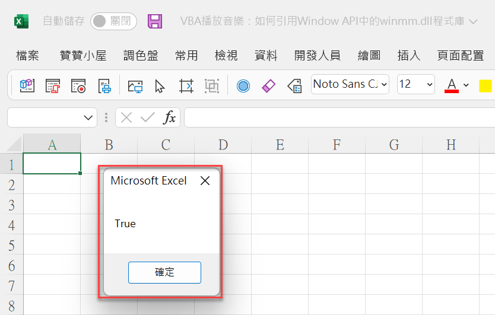
Task: Toggle the AutoSave switch labeled 關閉
Action: pos(113,21)
